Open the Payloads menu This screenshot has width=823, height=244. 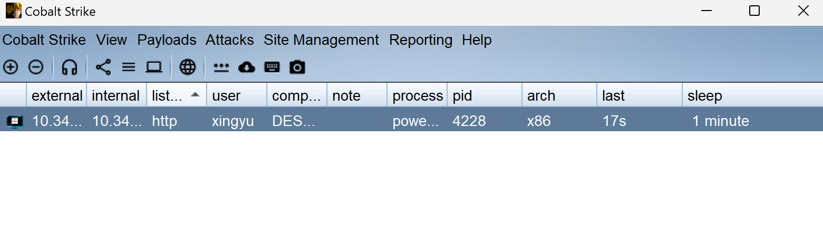coord(167,40)
